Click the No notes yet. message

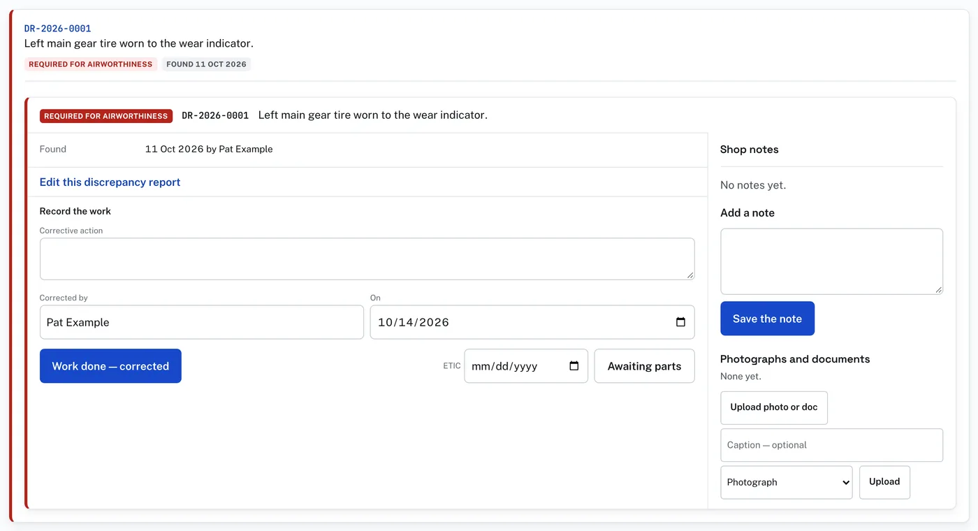pos(753,185)
